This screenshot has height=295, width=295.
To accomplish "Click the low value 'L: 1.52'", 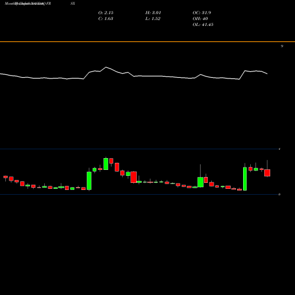I will click(153, 19).
